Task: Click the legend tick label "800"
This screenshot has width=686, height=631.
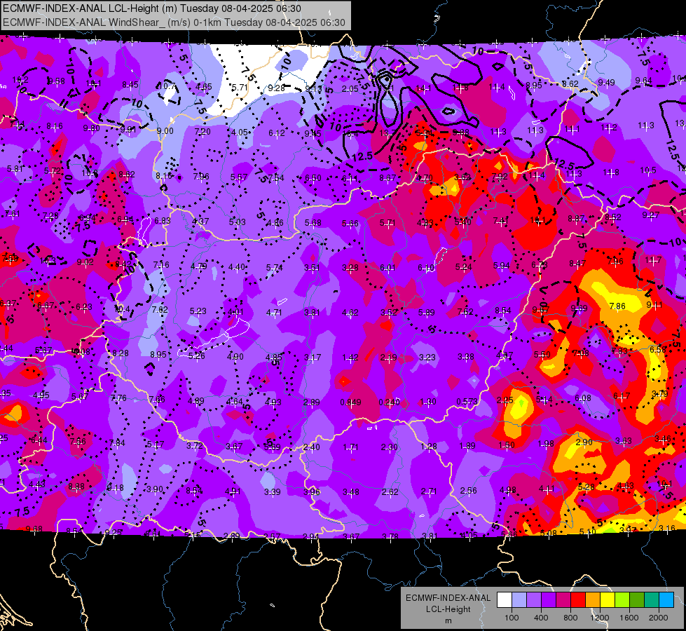Action: [x=570, y=618]
